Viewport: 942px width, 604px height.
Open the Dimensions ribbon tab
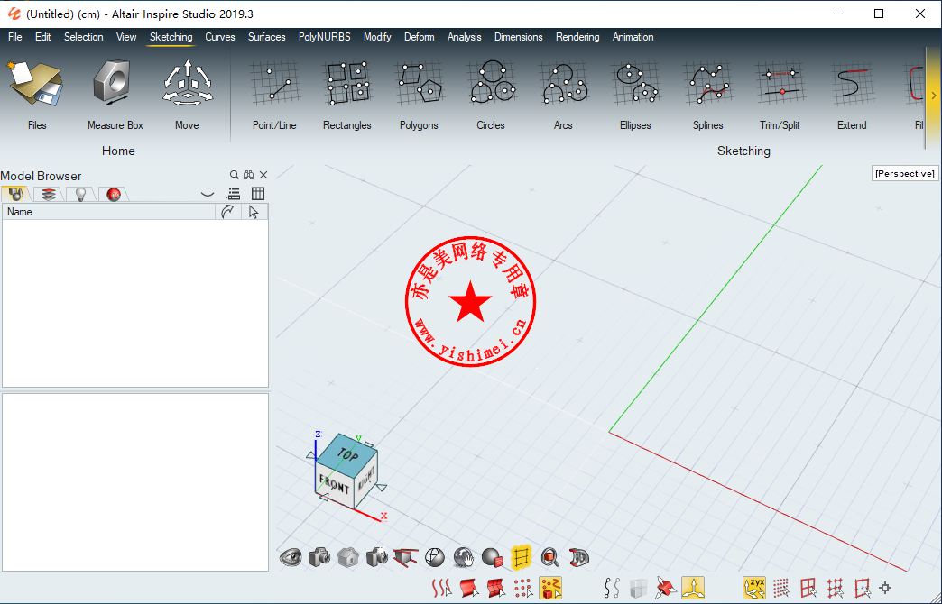coord(519,37)
